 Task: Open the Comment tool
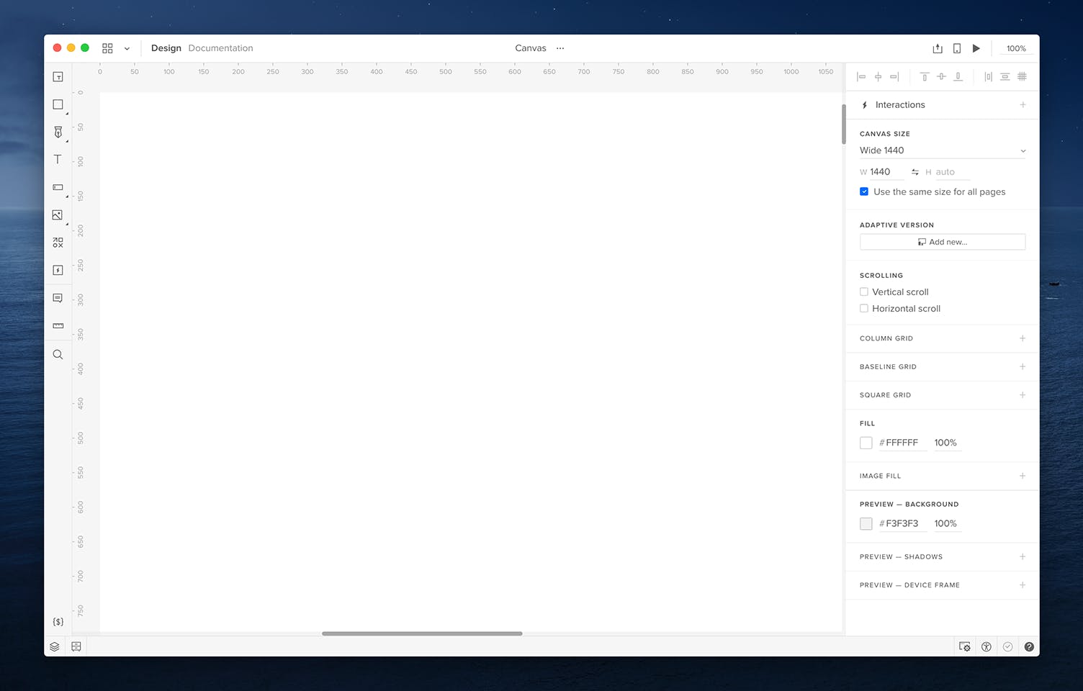point(58,297)
